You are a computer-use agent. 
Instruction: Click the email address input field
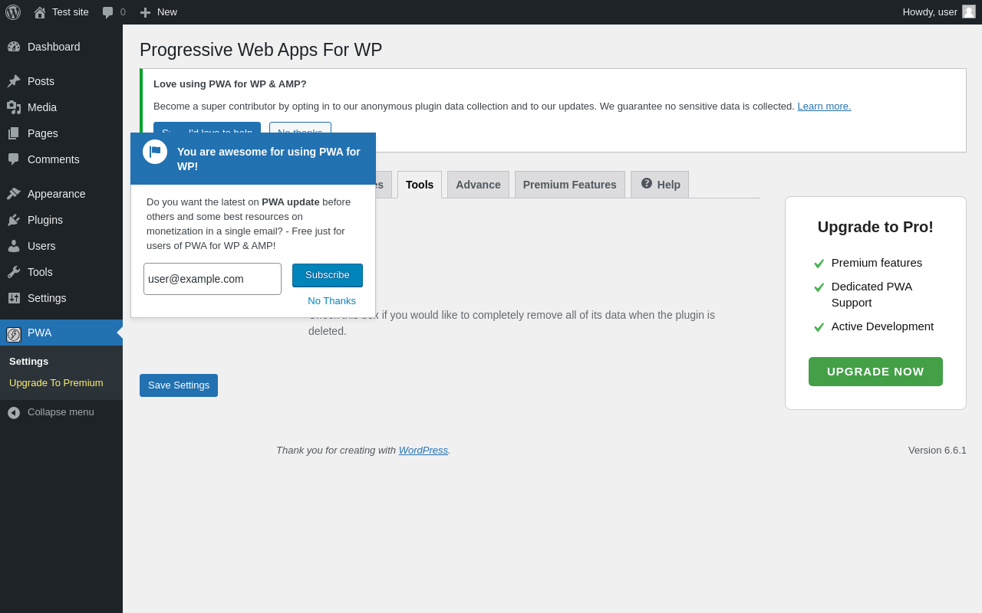(x=213, y=279)
